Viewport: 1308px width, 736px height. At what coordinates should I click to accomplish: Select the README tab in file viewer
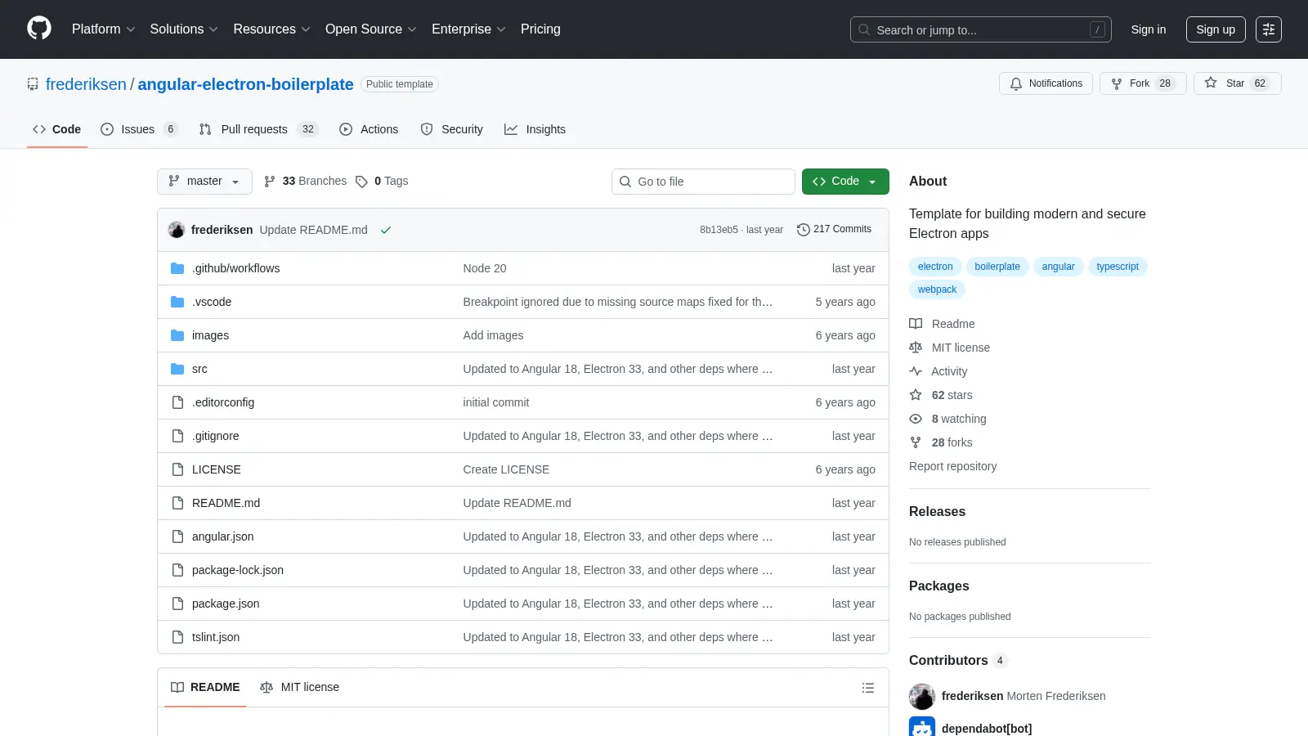(205, 688)
